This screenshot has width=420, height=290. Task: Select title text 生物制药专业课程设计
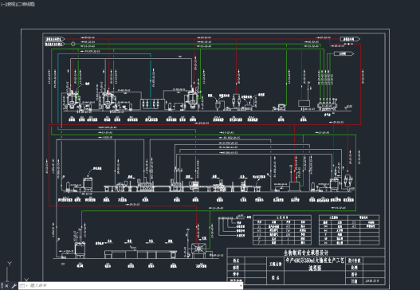pyautogui.click(x=306, y=253)
